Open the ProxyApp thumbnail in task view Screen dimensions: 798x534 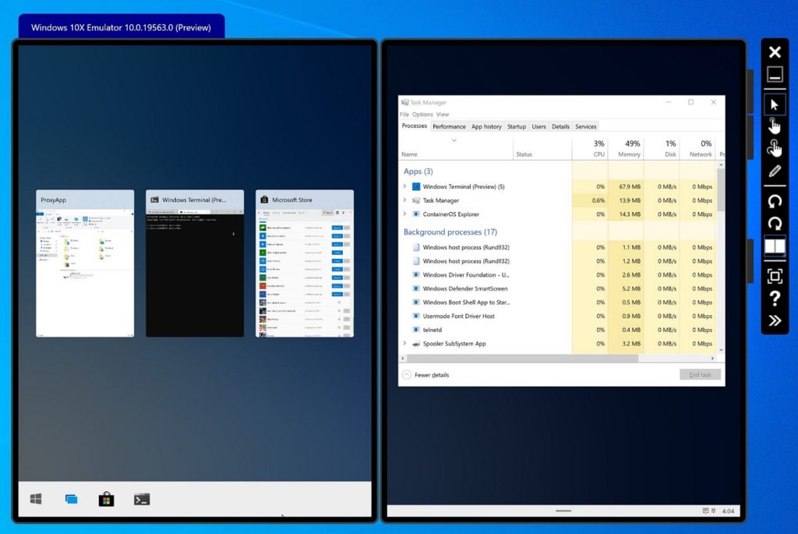tap(85, 263)
